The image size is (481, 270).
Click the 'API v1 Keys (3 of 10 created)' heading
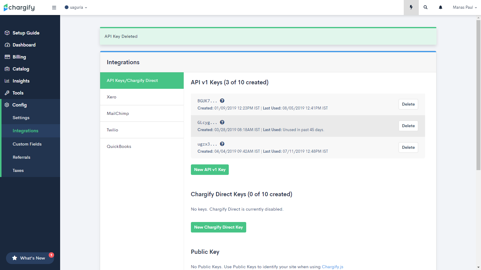[x=230, y=82]
